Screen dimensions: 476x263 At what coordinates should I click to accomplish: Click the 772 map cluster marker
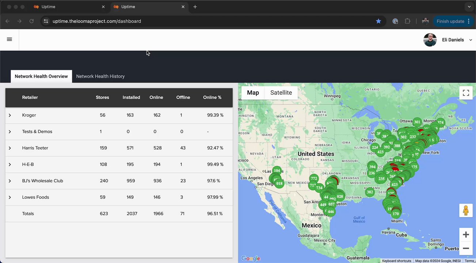pyautogui.click(x=314, y=179)
